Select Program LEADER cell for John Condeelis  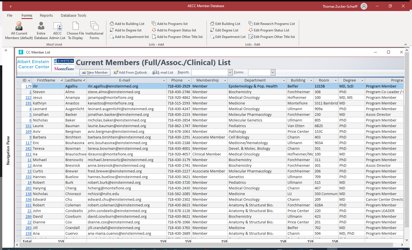(385, 211)
